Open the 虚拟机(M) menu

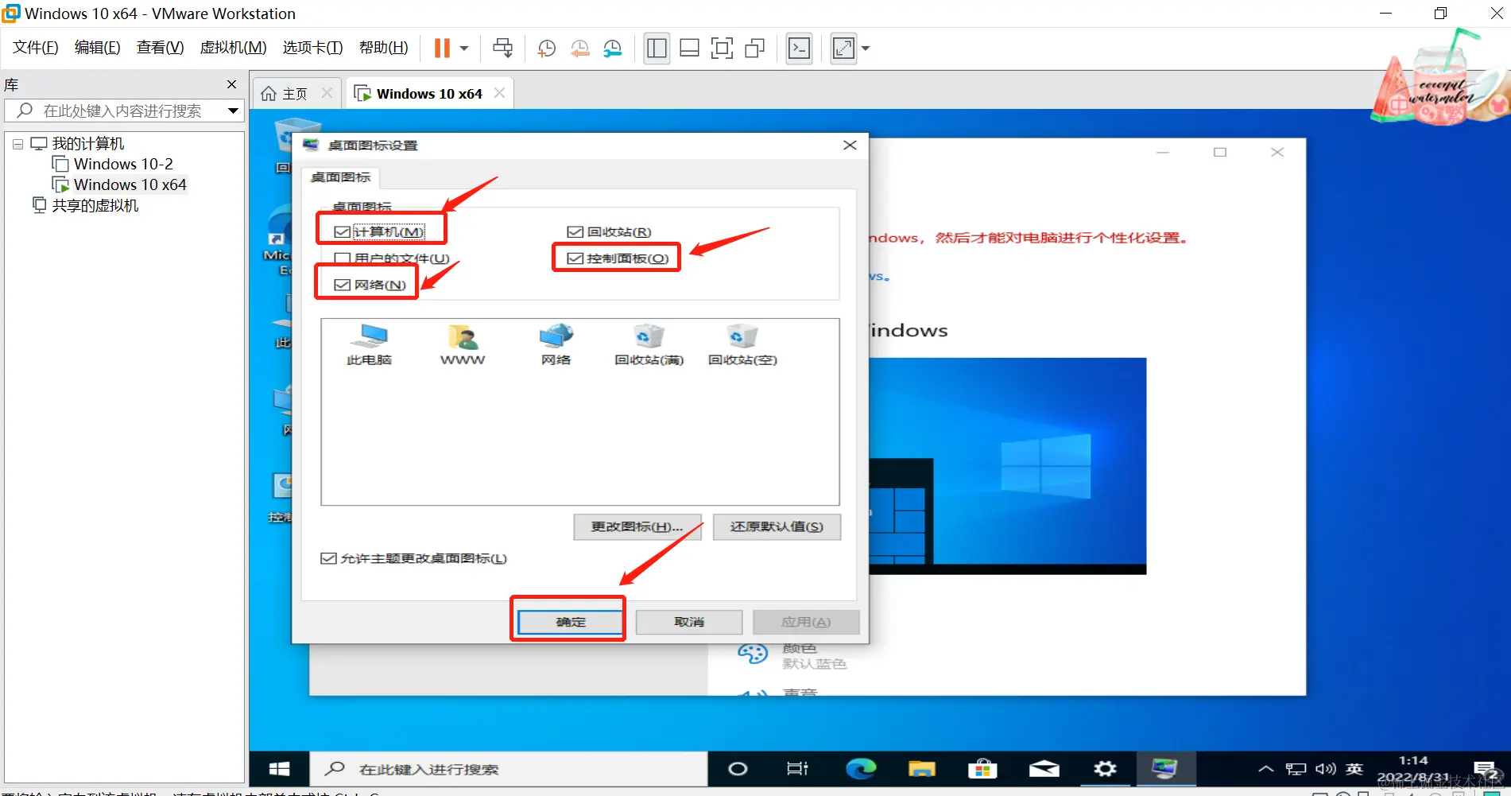point(233,48)
